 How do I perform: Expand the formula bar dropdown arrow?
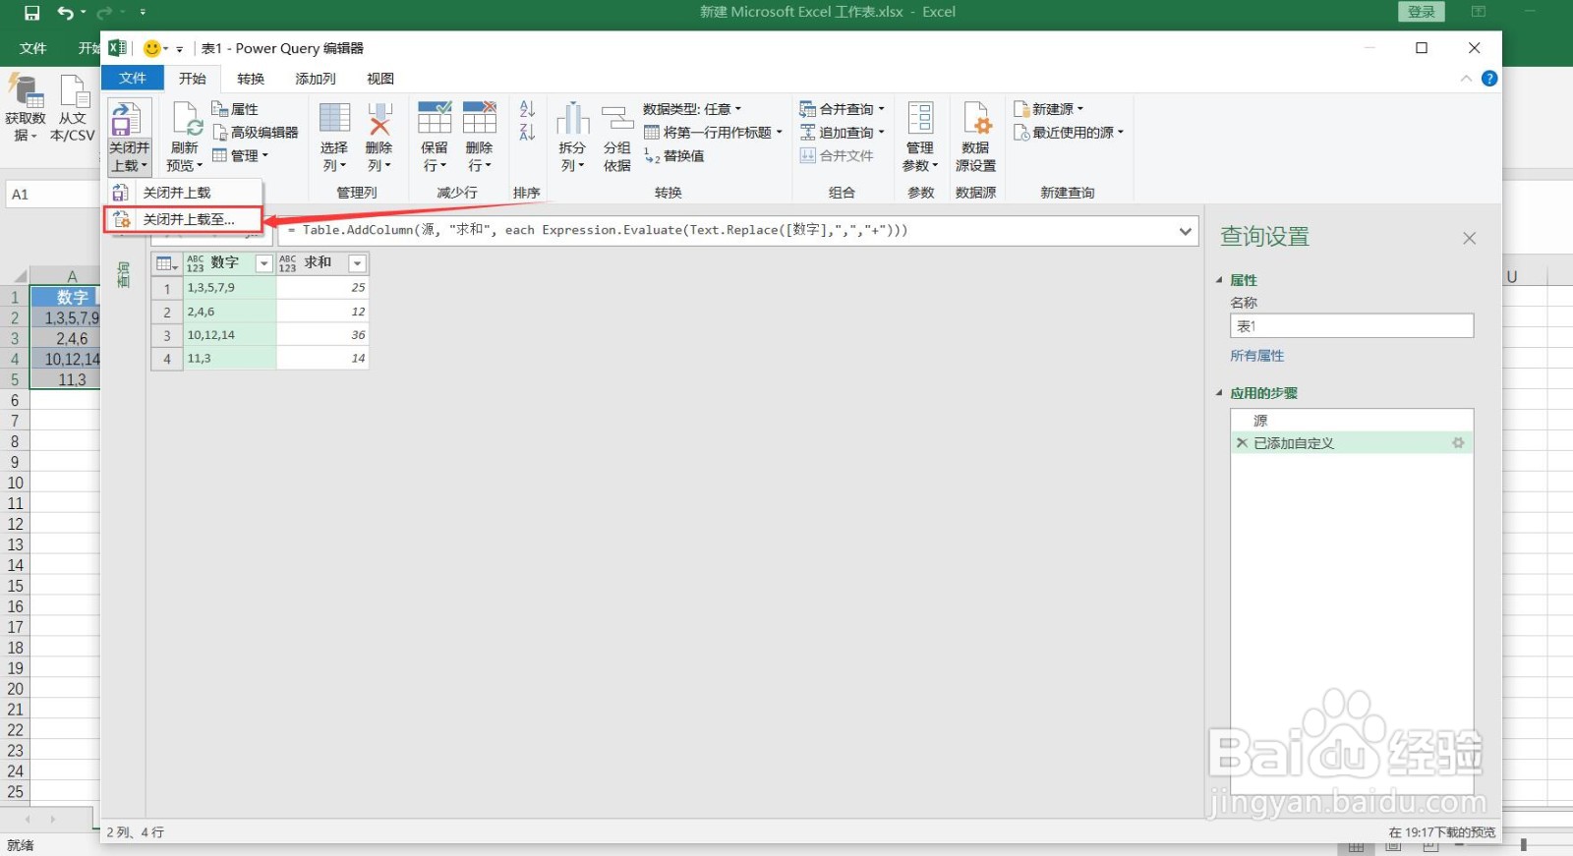coord(1186,231)
